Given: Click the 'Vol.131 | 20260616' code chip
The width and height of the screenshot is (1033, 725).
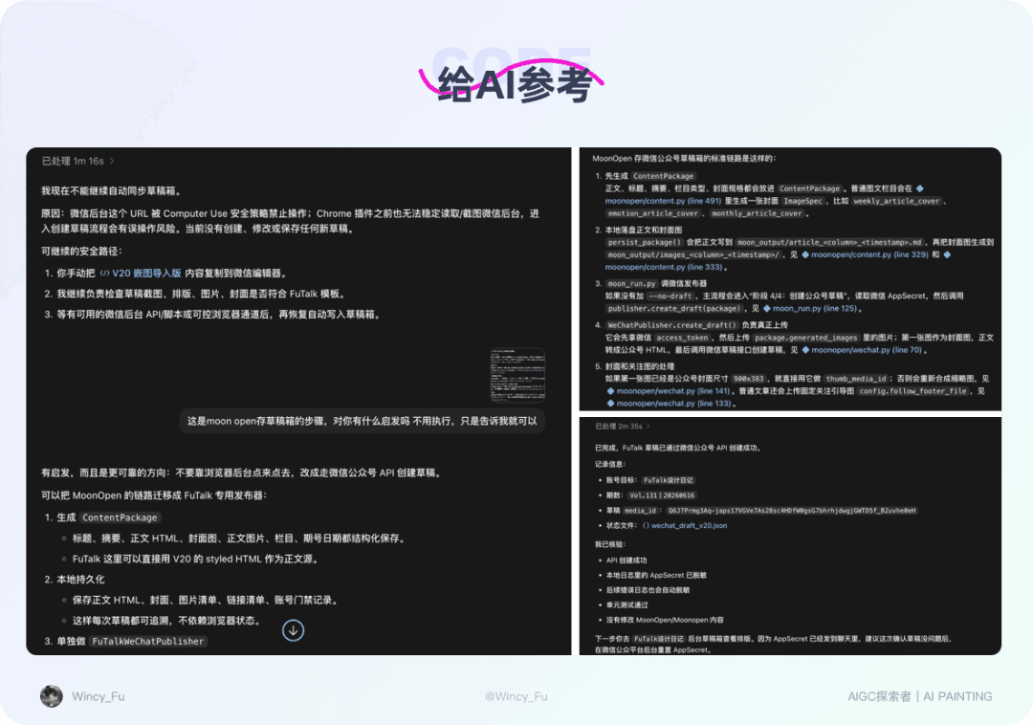Looking at the screenshot, I should (x=662, y=495).
